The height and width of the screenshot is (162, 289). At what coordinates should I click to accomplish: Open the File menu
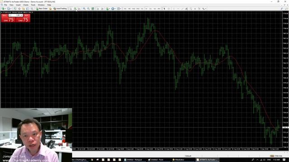point(5,5)
